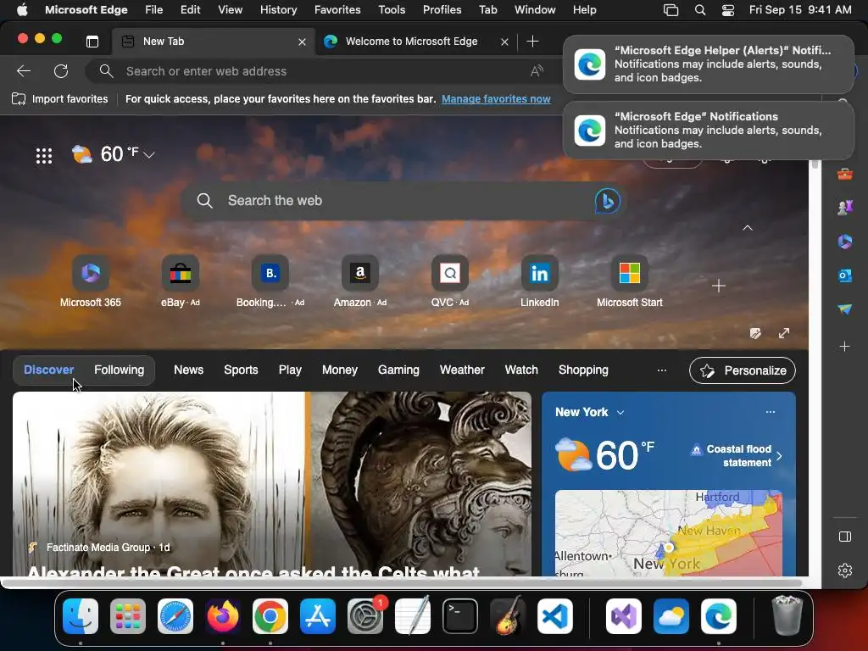868x651 pixels.
Task: Click the edit background icon
Action: pyautogui.click(x=755, y=332)
